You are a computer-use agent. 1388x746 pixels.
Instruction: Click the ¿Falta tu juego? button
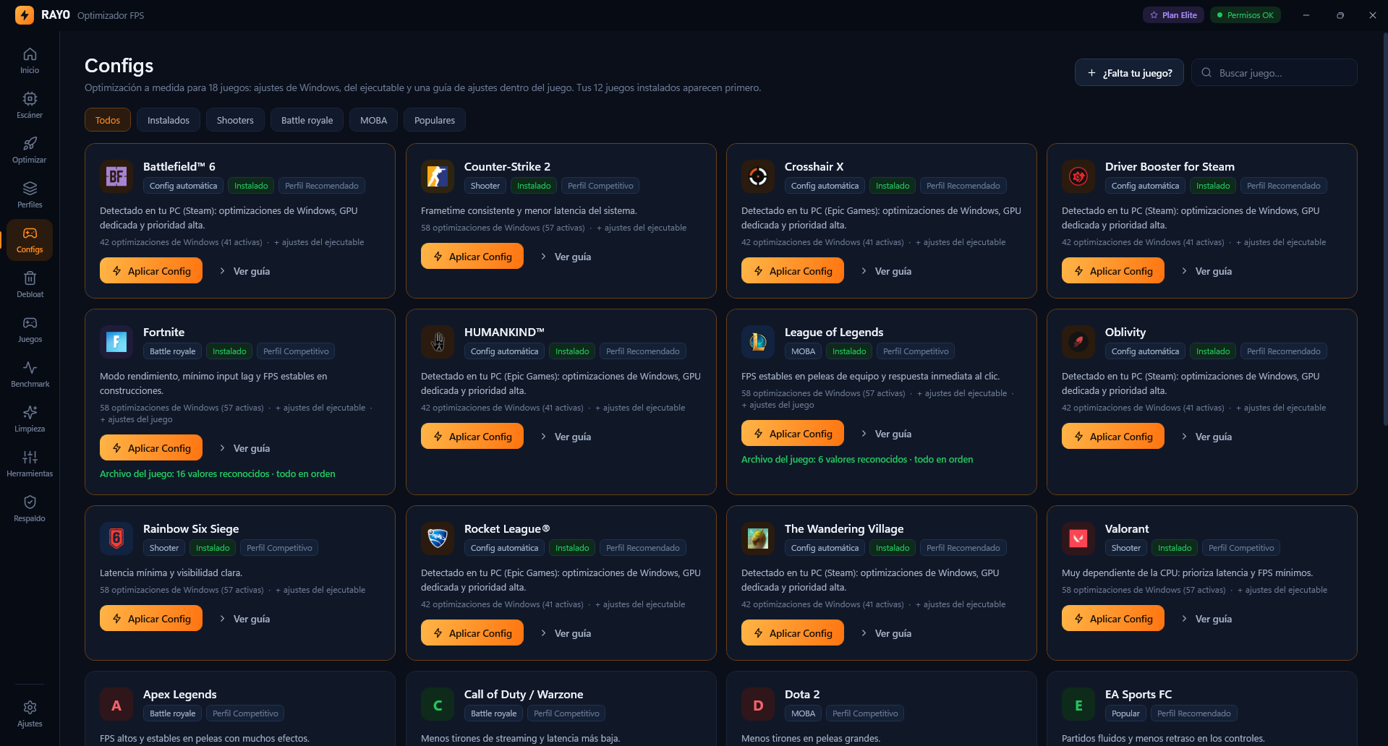(x=1129, y=73)
